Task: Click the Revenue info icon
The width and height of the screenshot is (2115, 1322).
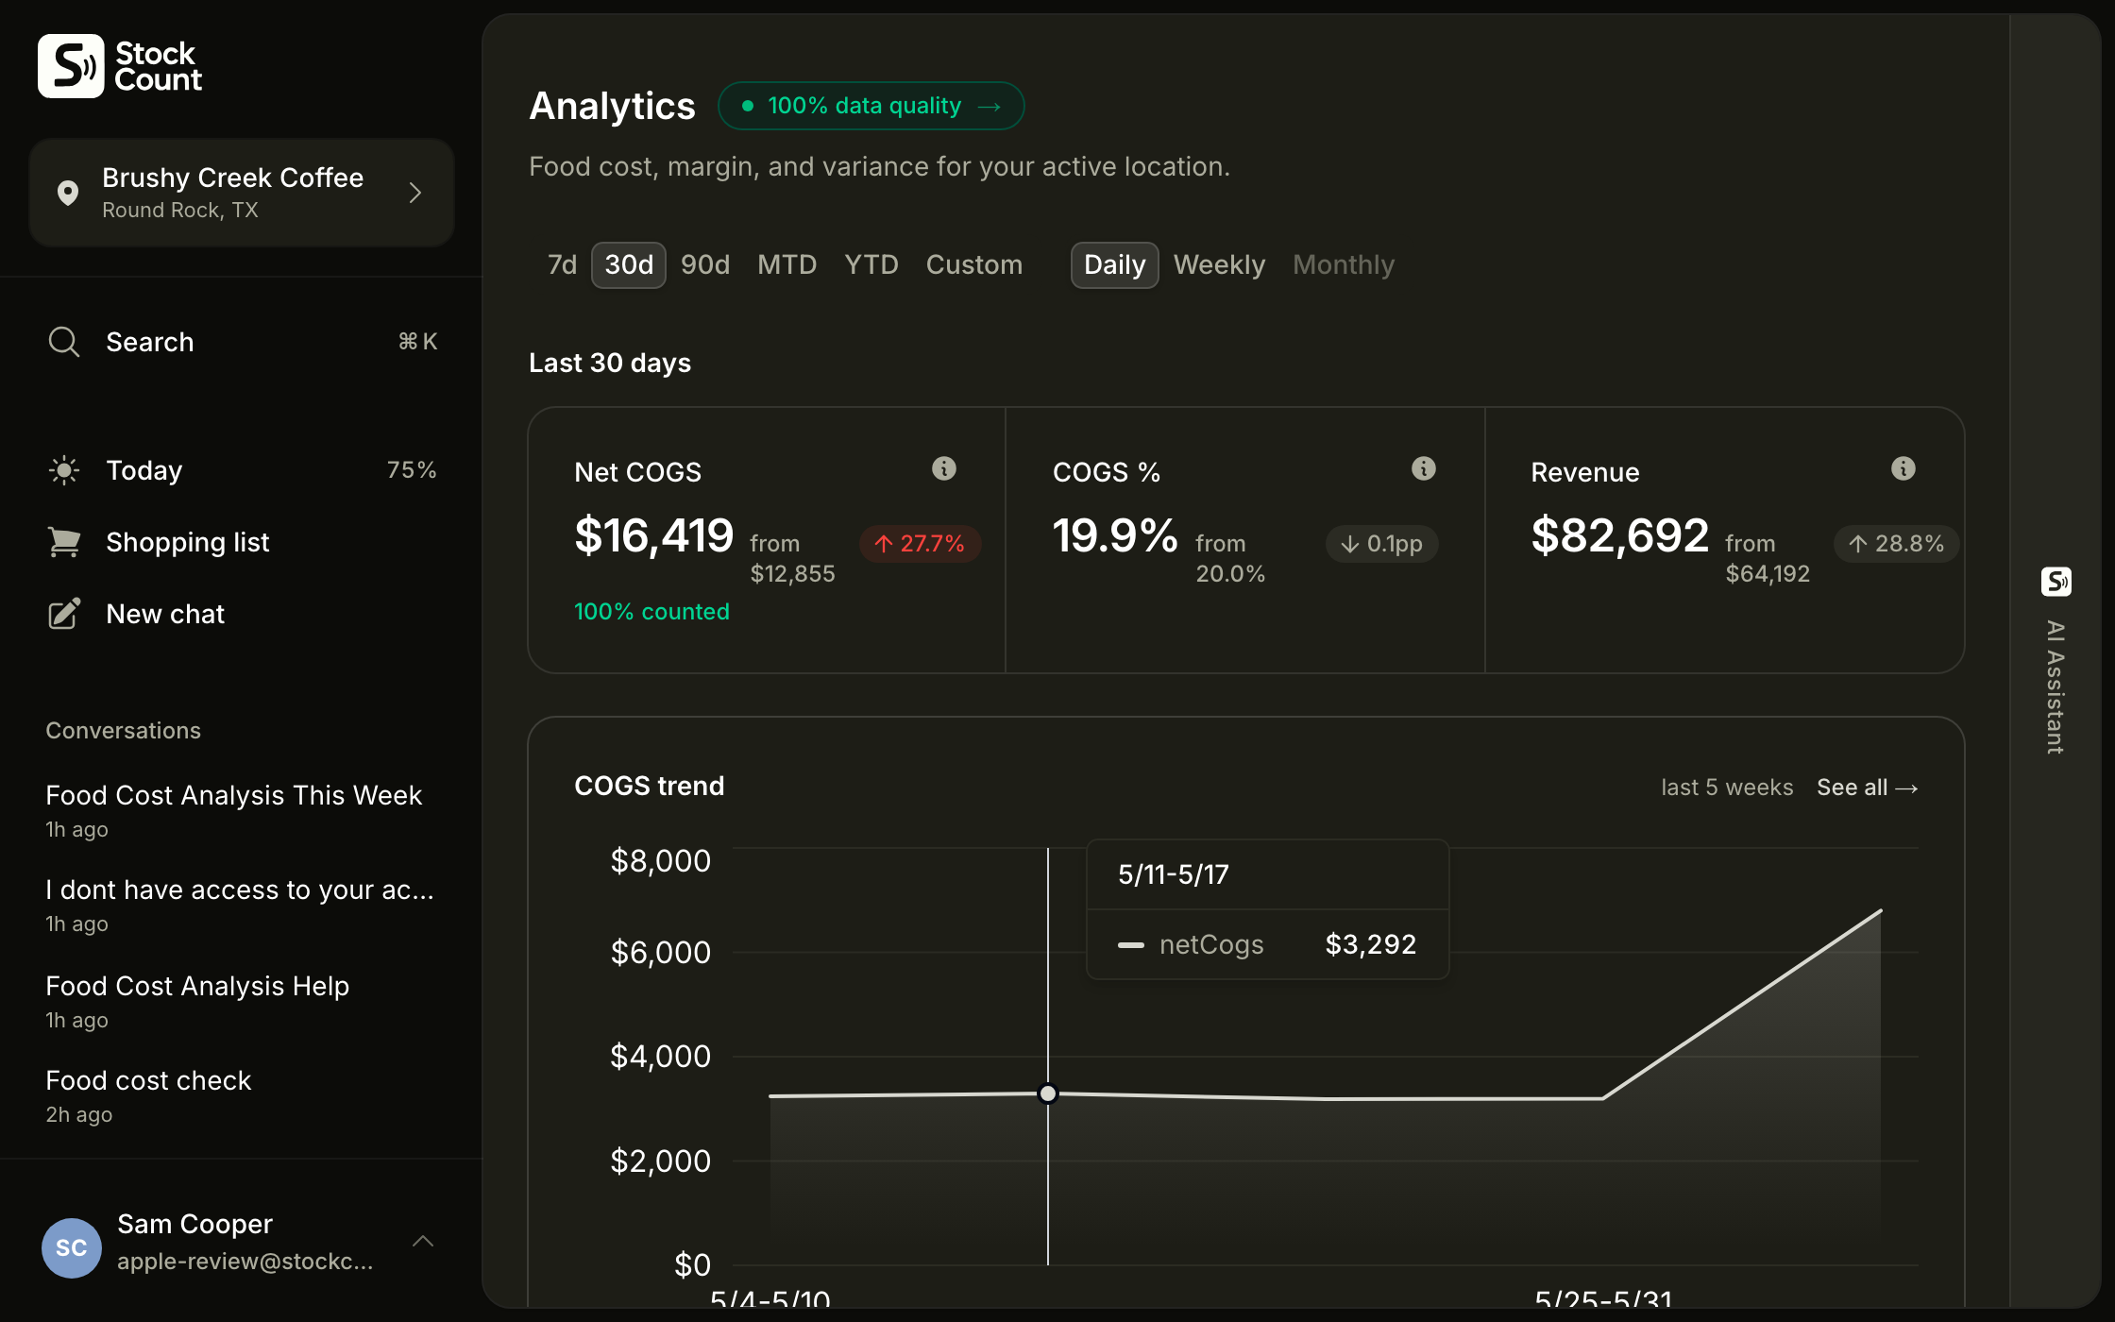Action: point(1903,468)
